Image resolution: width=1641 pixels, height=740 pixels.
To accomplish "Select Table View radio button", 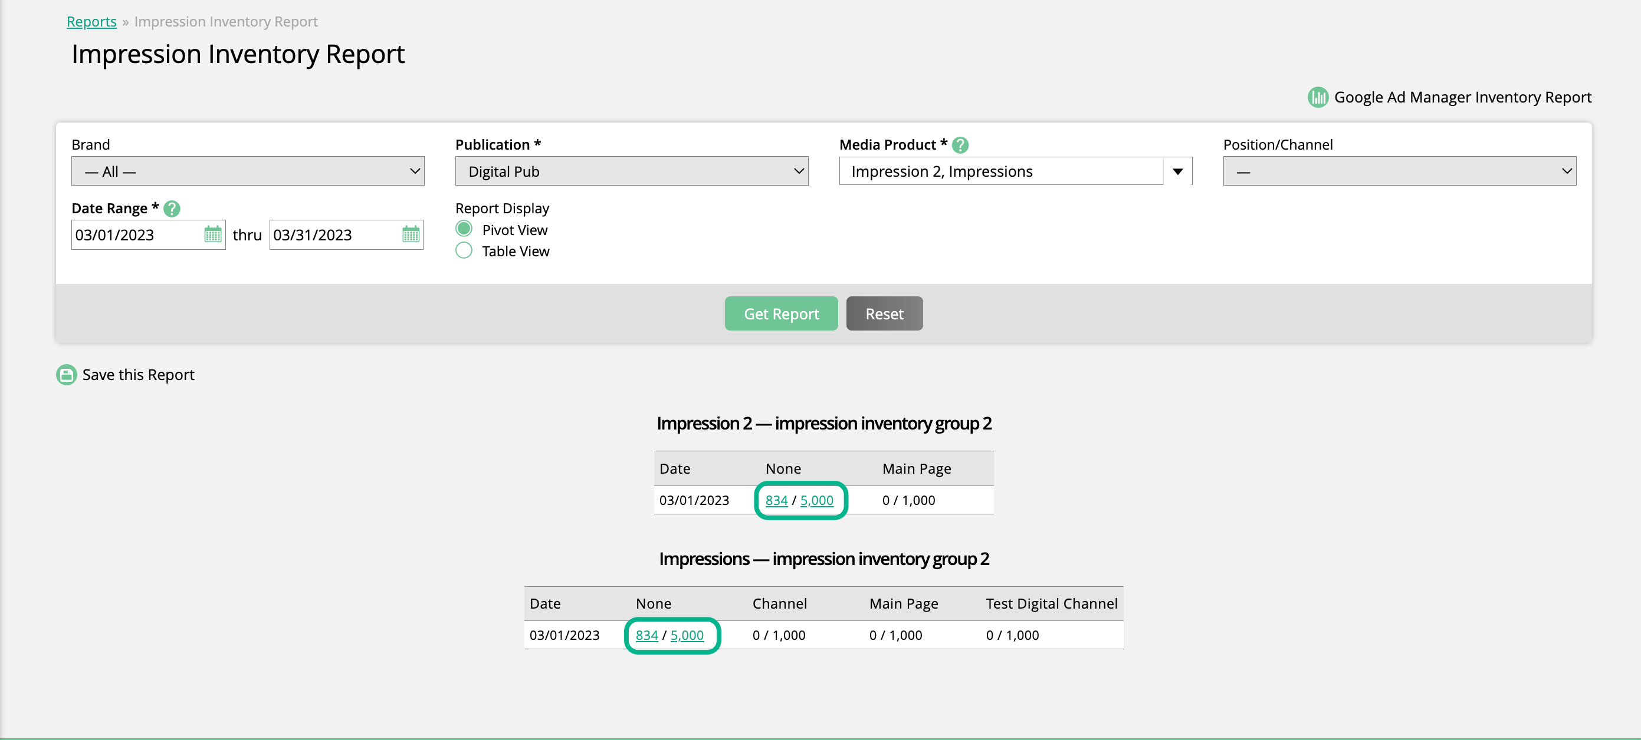I will click(464, 251).
